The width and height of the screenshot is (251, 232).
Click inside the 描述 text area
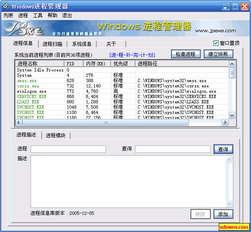pos(129,181)
